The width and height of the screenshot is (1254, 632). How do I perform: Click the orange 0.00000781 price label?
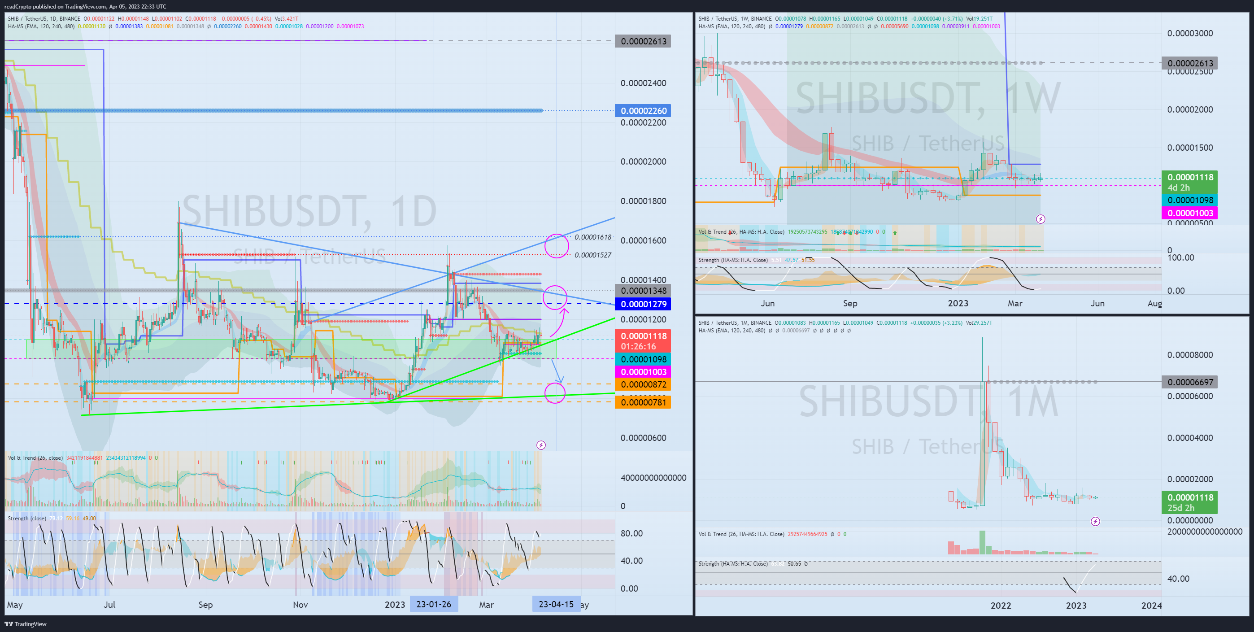point(643,402)
